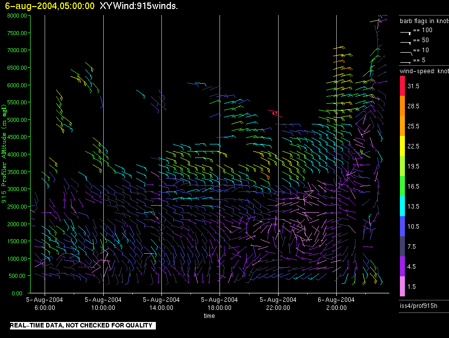
Task: Select the slate 7.5 color band
Action: click(402, 246)
